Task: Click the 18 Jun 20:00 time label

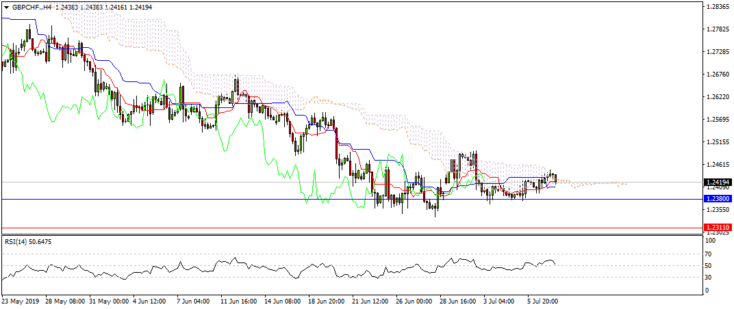Action: coord(325,299)
